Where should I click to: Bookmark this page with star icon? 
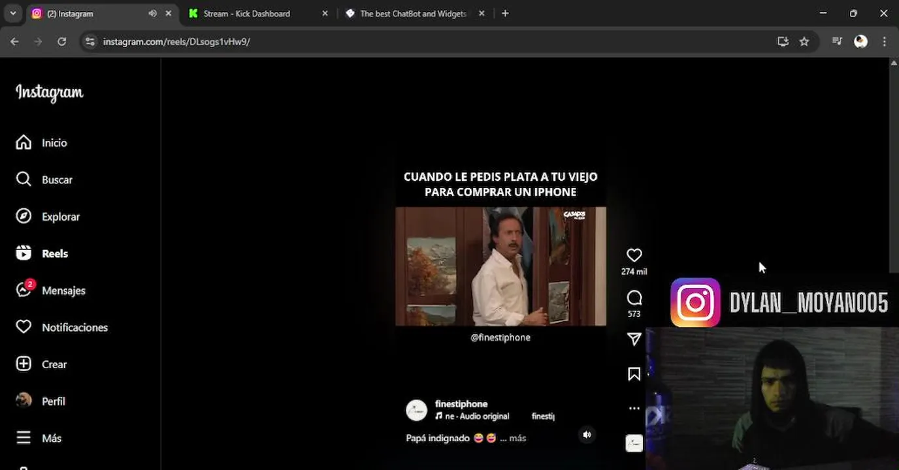(804, 42)
